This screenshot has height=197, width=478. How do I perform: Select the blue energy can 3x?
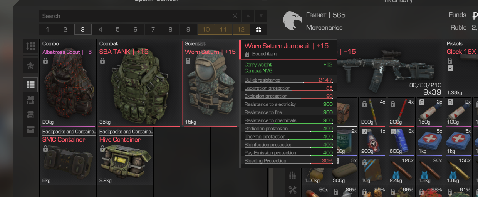pyautogui.click(x=401, y=141)
